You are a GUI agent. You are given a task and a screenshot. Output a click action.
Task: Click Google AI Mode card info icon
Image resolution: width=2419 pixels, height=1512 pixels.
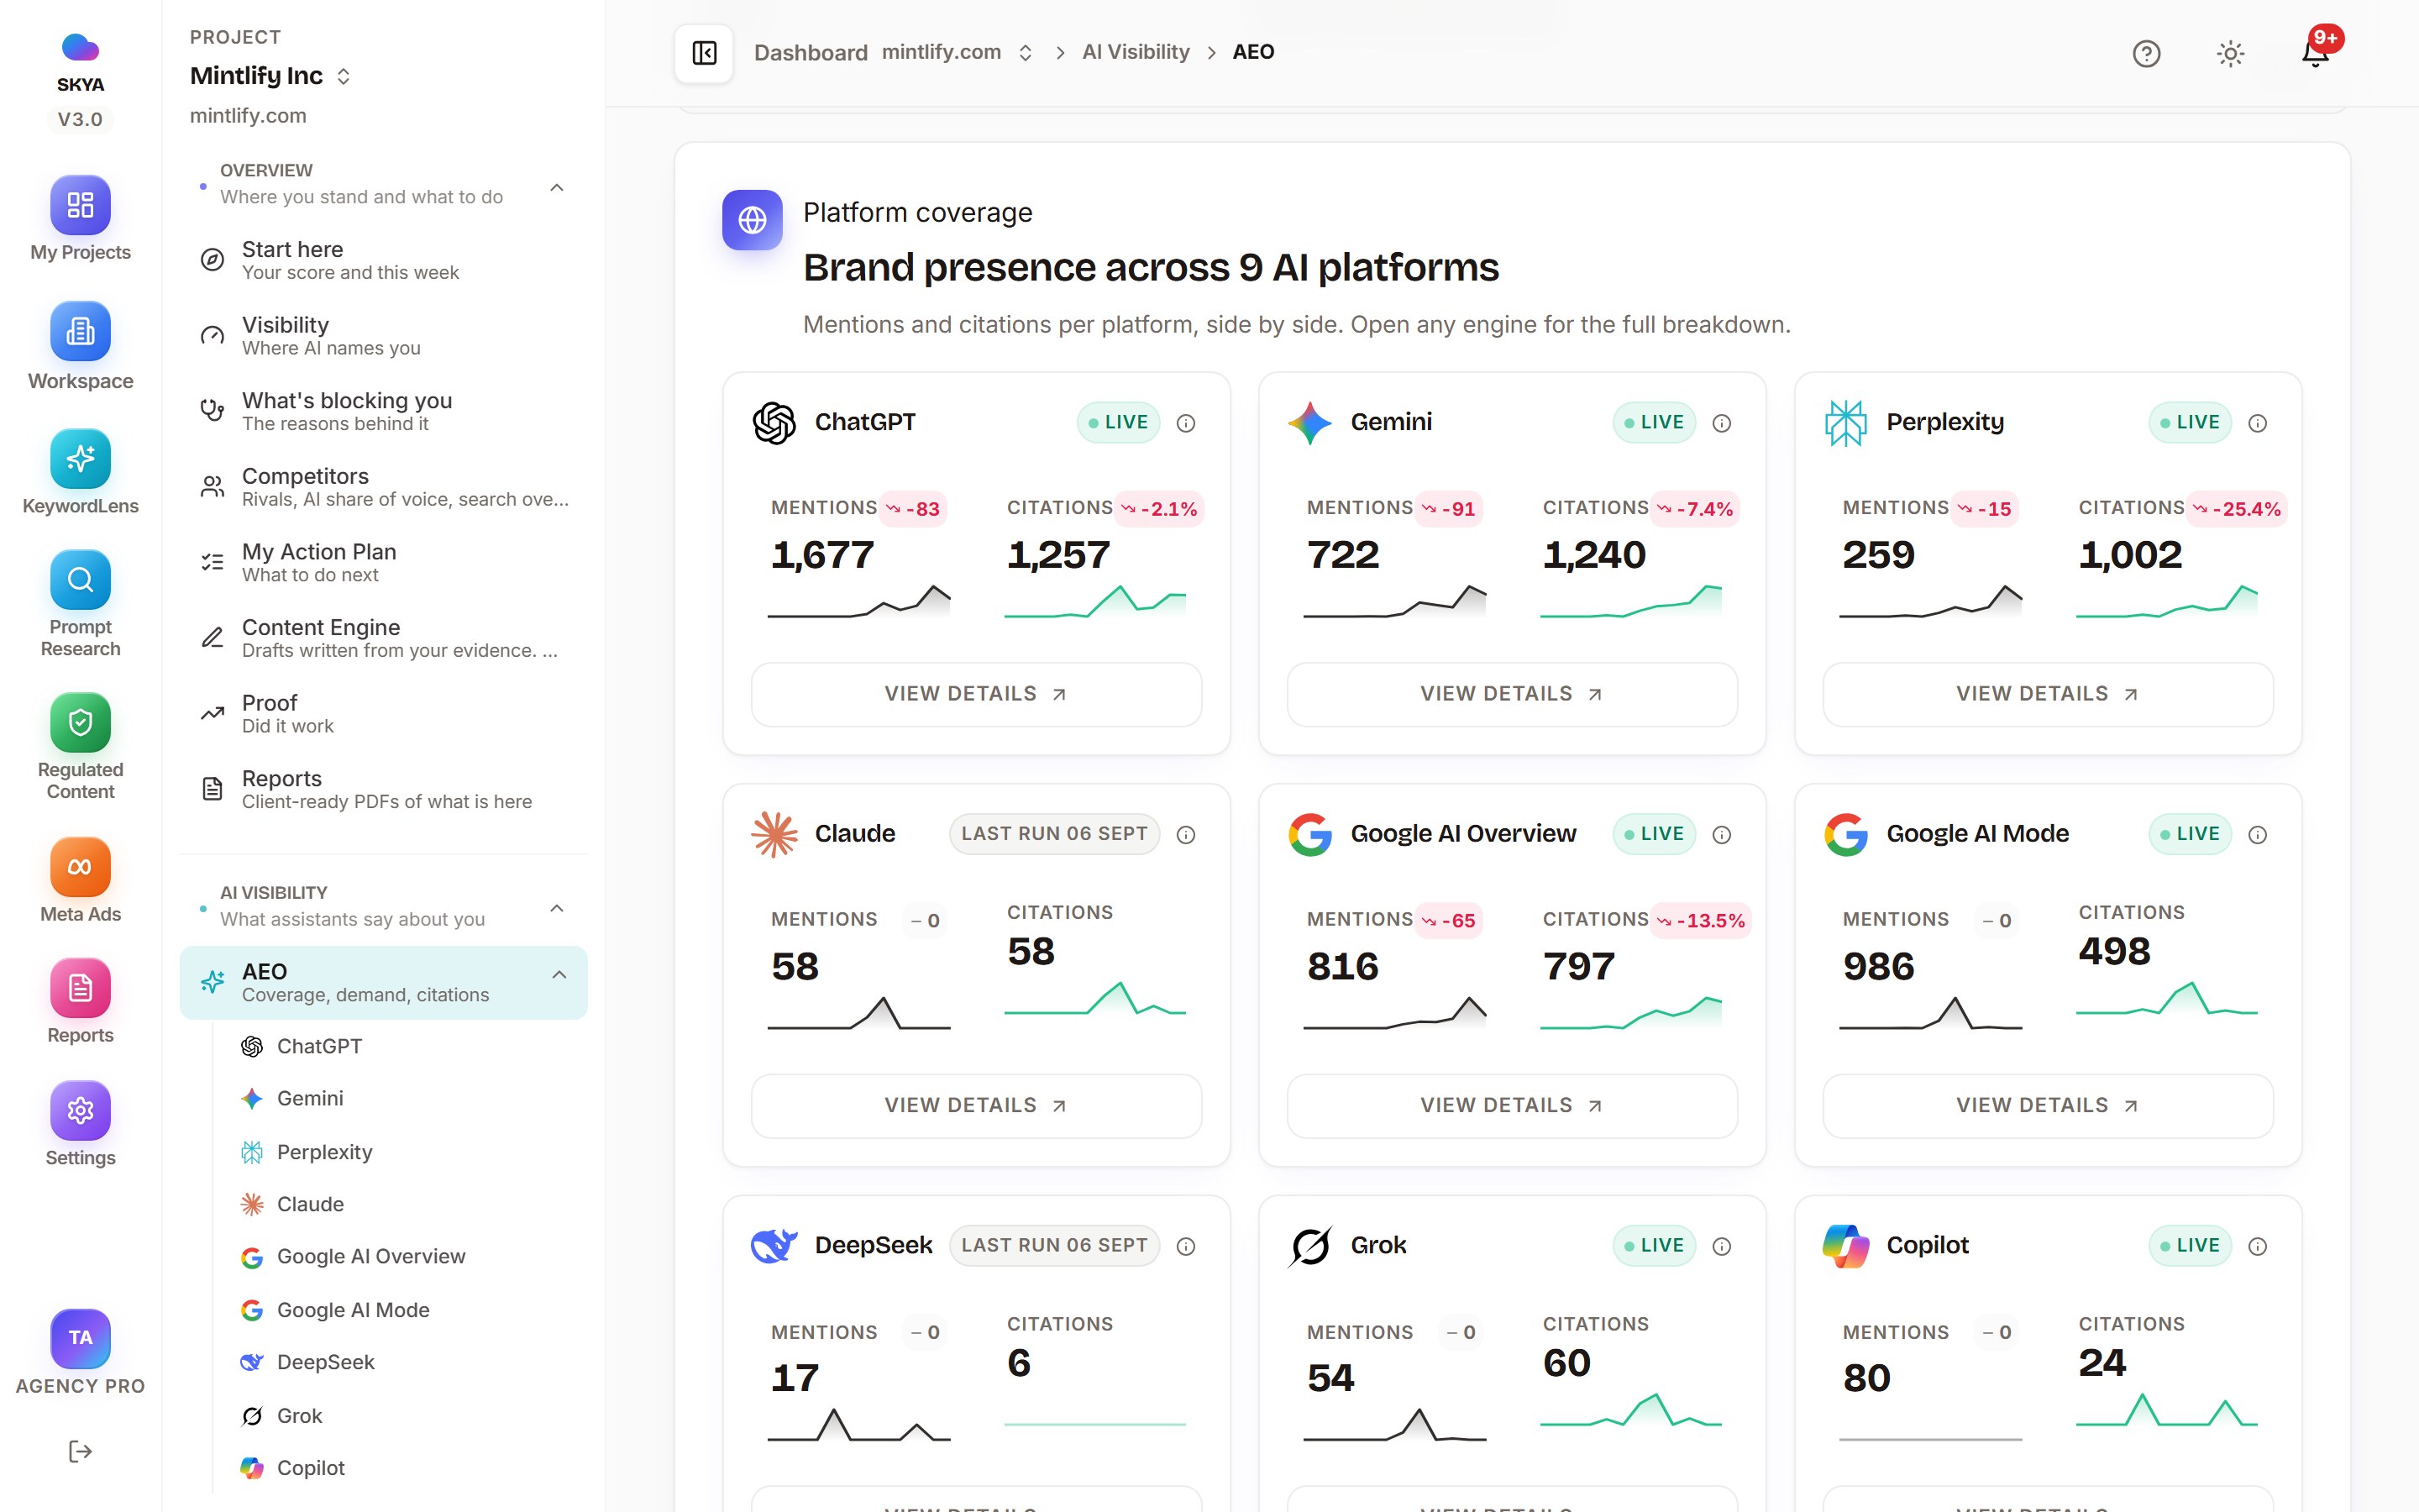coord(2257,834)
